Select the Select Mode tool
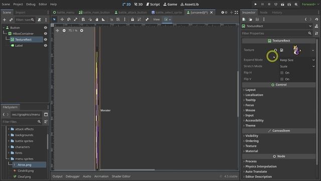 pyautogui.click(x=54, y=19)
